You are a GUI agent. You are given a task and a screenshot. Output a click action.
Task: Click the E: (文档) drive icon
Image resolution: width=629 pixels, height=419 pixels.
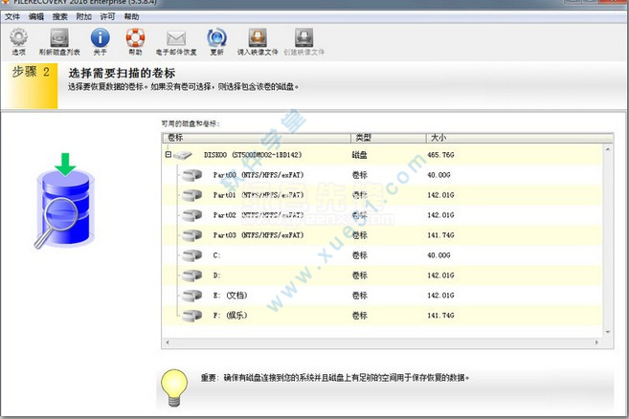click(x=191, y=296)
